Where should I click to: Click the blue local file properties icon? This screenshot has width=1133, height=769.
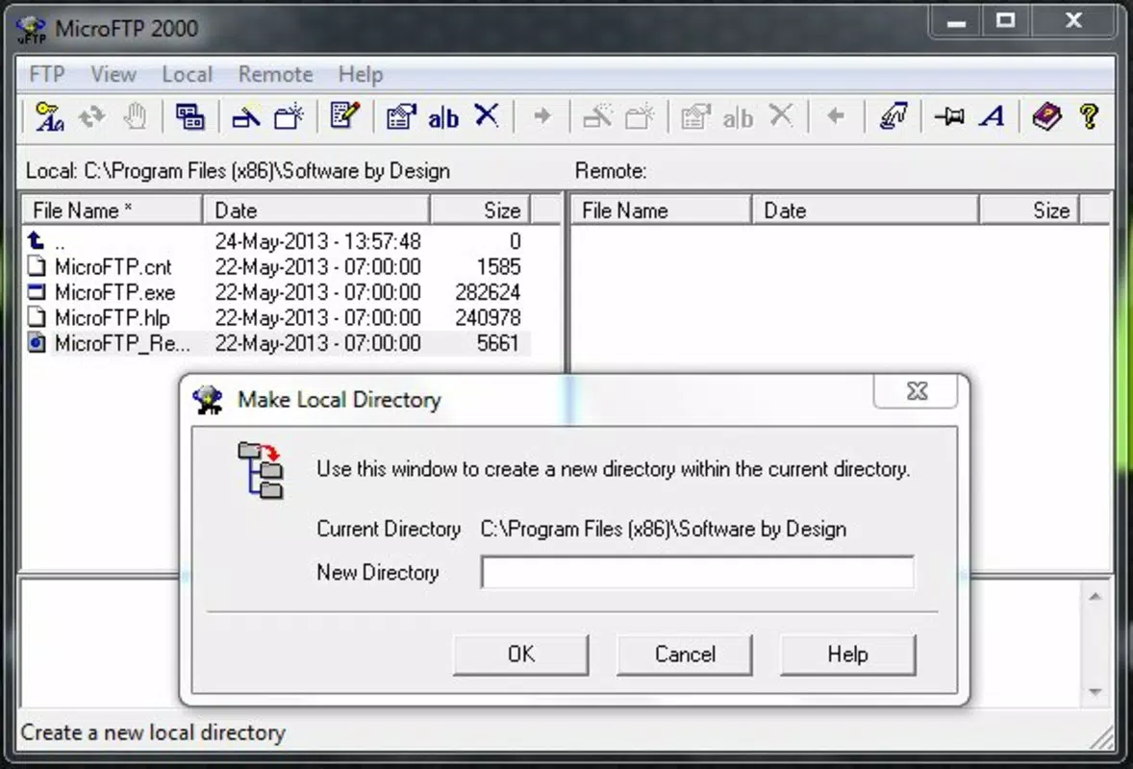click(x=401, y=116)
